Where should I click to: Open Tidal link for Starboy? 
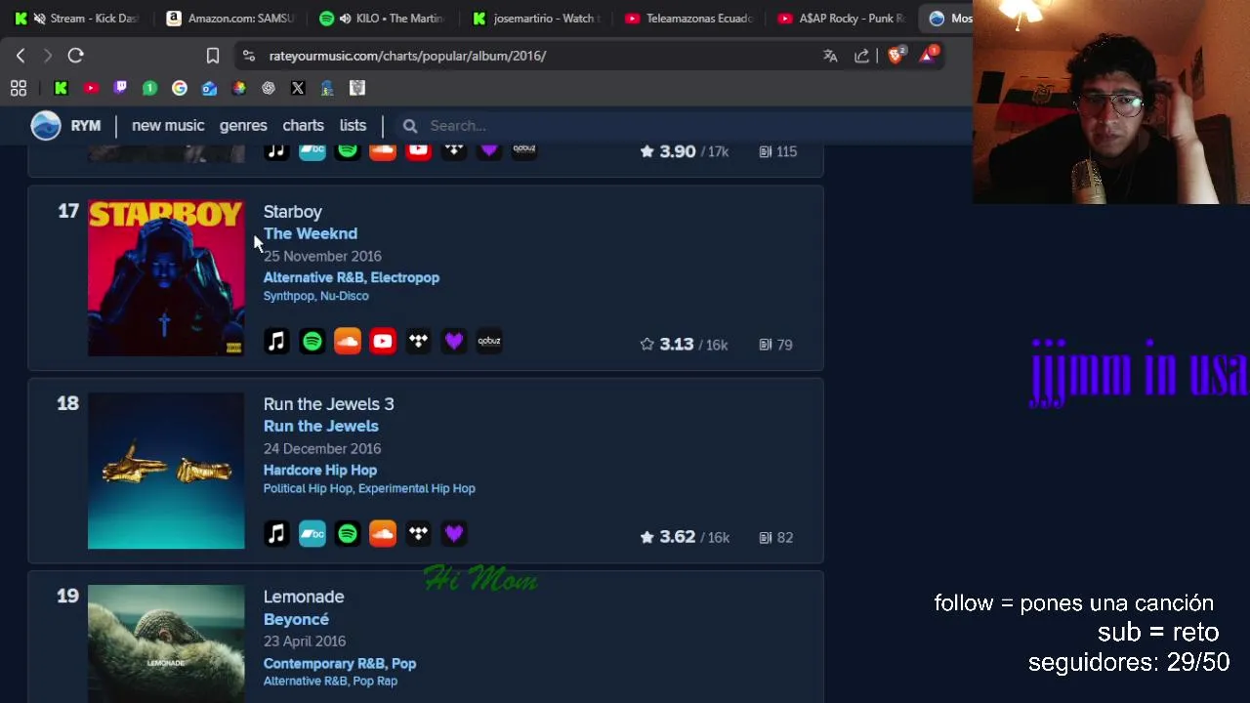[418, 341]
